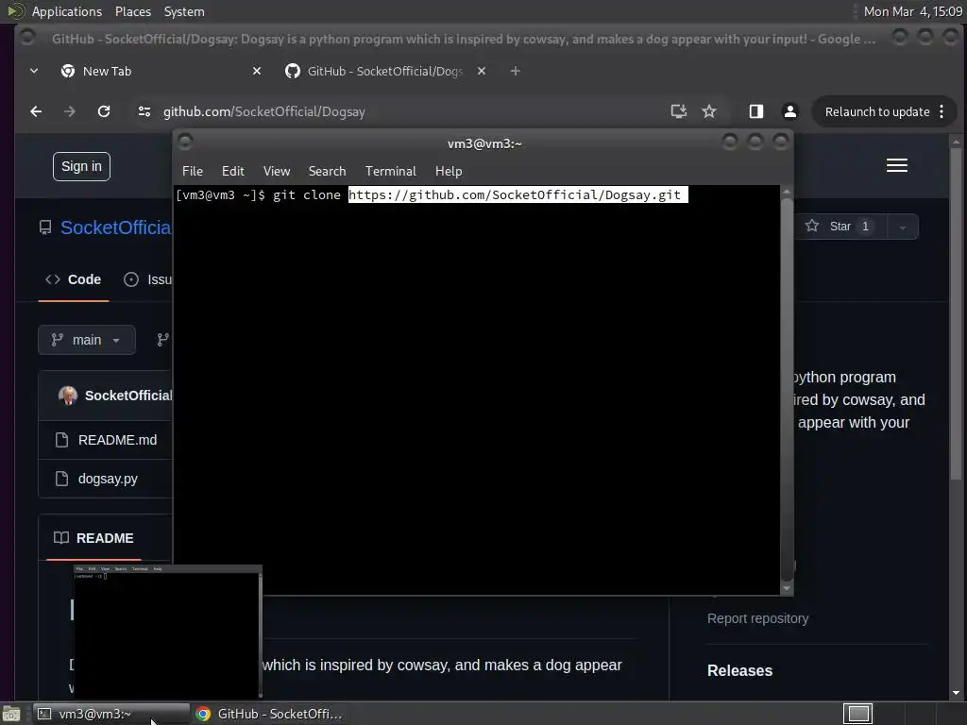
Task: Open the Places menu
Action: pos(133,11)
